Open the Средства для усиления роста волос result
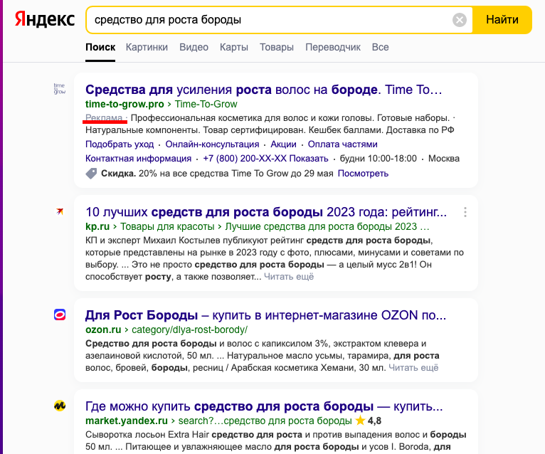The width and height of the screenshot is (545, 454). point(264,90)
